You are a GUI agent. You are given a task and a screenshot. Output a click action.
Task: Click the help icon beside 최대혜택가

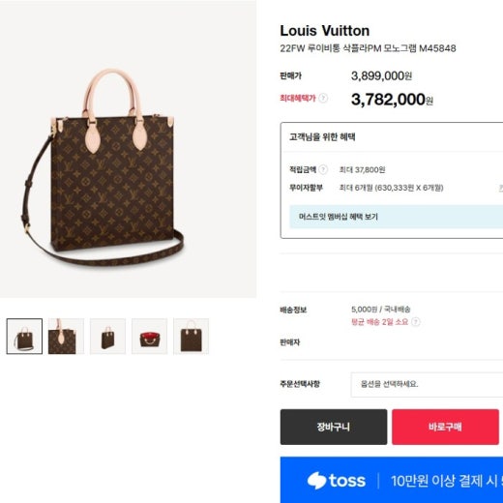pyautogui.click(x=323, y=98)
